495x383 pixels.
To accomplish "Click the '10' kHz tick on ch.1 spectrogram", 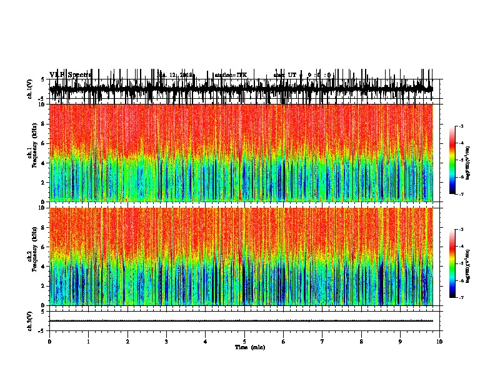I will 42,105.
